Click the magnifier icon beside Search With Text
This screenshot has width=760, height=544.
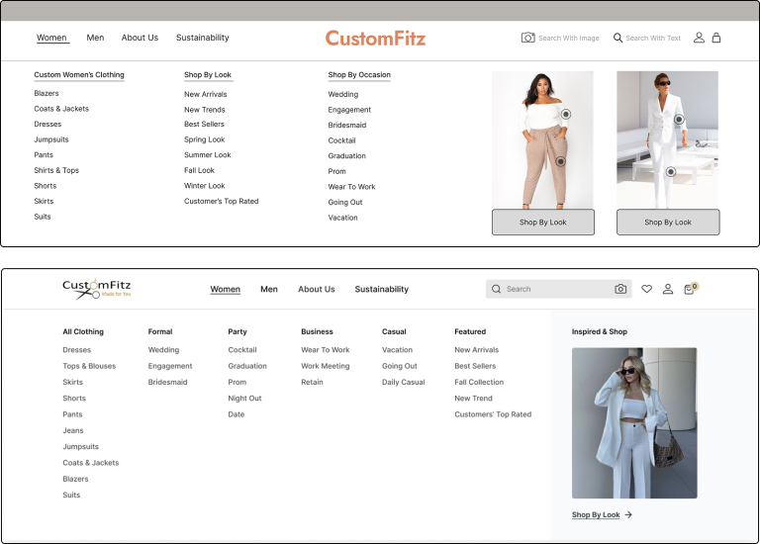(617, 38)
